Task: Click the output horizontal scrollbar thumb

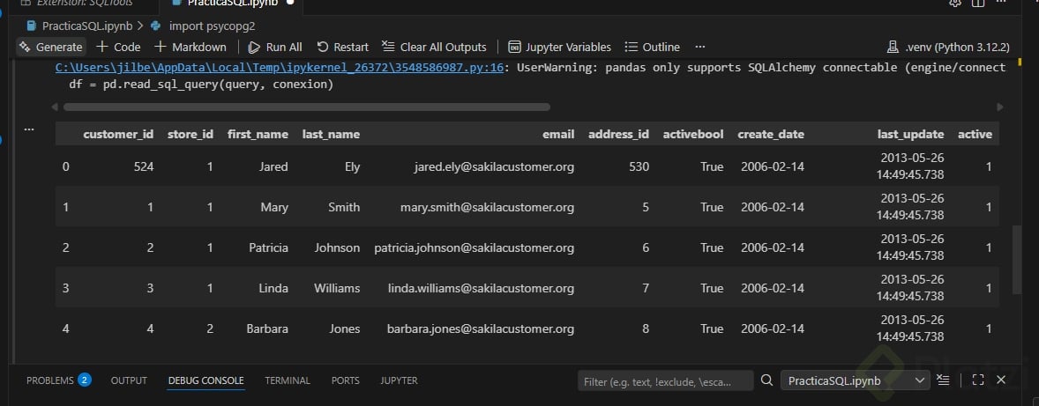Action: tap(307, 107)
